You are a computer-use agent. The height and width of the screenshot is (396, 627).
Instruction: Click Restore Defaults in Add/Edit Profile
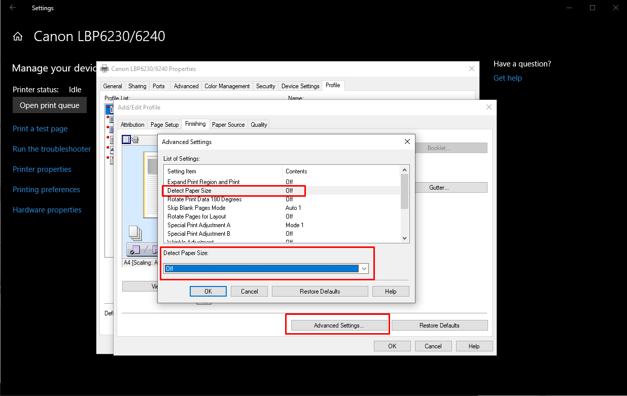(439, 326)
